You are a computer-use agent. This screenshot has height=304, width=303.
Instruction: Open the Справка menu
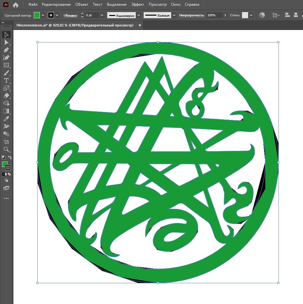tap(192, 4)
